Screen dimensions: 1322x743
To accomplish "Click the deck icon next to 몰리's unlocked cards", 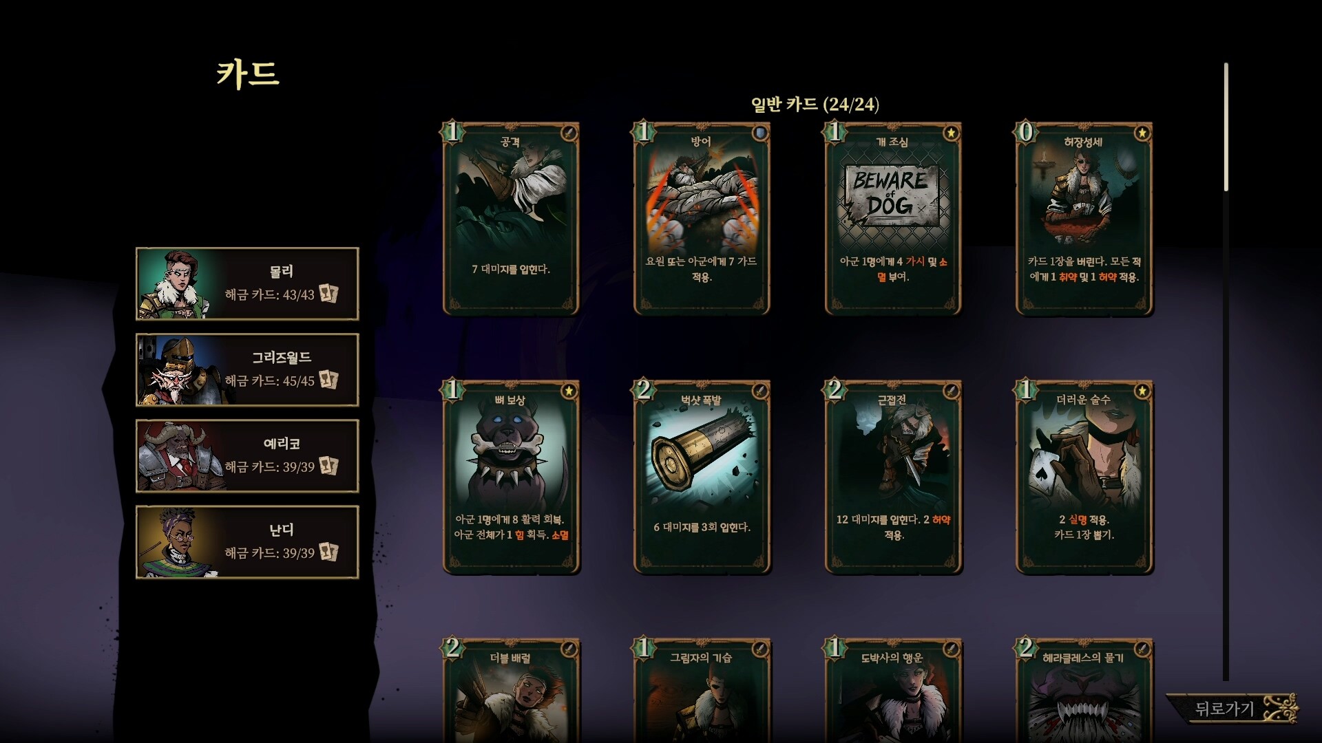I will pos(329,294).
